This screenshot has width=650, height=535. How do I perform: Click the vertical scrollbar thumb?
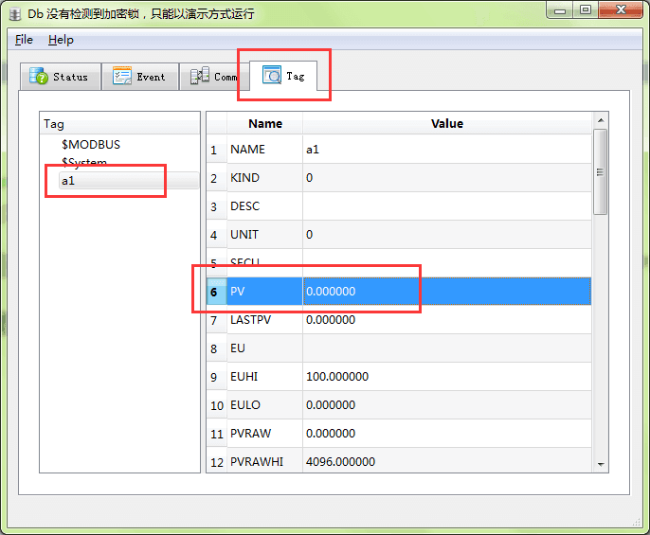(x=600, y=171)
